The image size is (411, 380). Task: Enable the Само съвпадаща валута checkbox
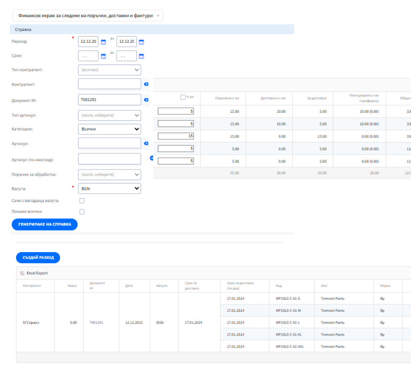point(82,201)
